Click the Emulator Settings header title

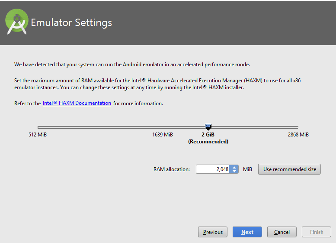(71, 23)
